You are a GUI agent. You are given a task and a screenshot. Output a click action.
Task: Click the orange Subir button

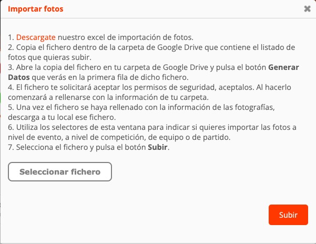pyautogui.click(x=288, y=215)
